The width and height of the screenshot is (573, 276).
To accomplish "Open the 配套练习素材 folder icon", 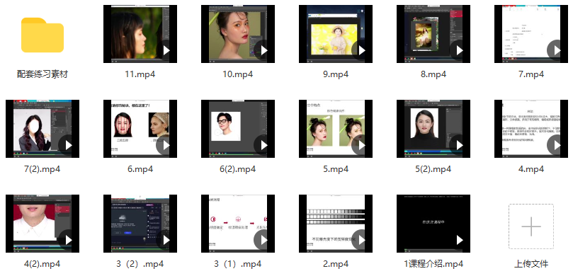I will coord(42,35).
